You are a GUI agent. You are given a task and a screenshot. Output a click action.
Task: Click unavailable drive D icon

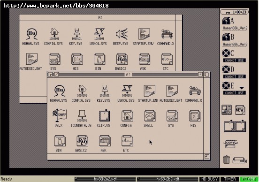coord(235,72)
